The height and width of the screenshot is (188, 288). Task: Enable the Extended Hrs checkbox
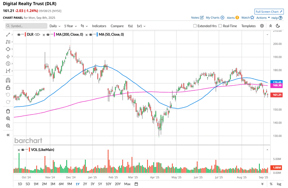[x=195, y=26]
